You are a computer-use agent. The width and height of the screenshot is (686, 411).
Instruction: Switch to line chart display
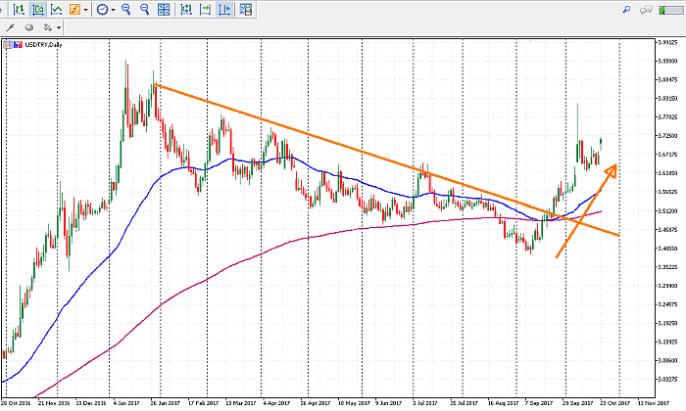point(58,10)
